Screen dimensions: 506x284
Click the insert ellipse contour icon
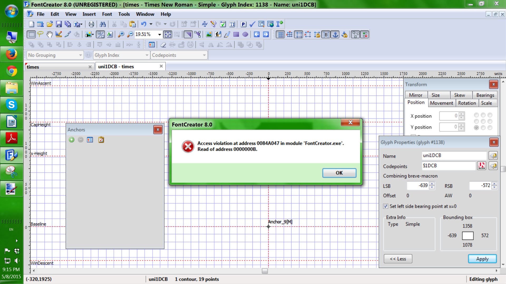pyautogui.click(x=245, y=34)
